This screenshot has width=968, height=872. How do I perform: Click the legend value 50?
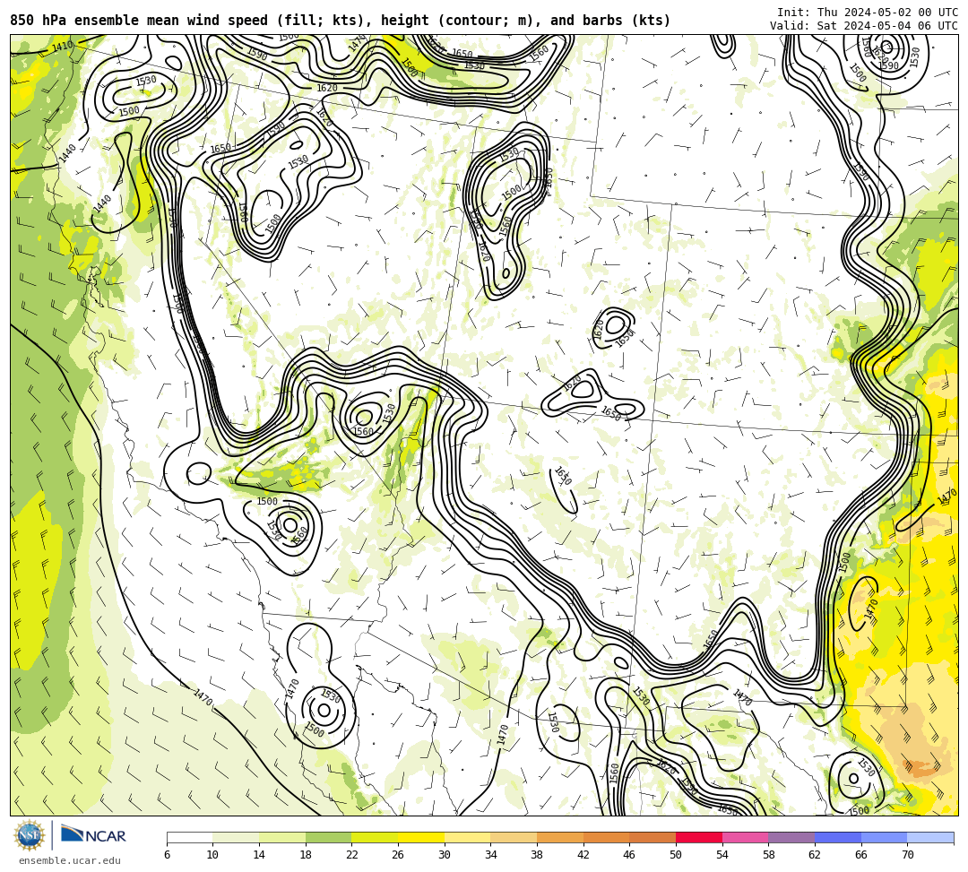(x=676, y=855)
